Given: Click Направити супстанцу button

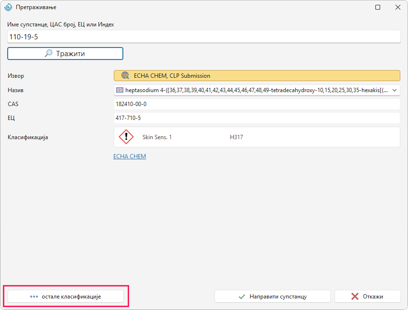Looking at the screenshot, I should (x=273, y=297).
